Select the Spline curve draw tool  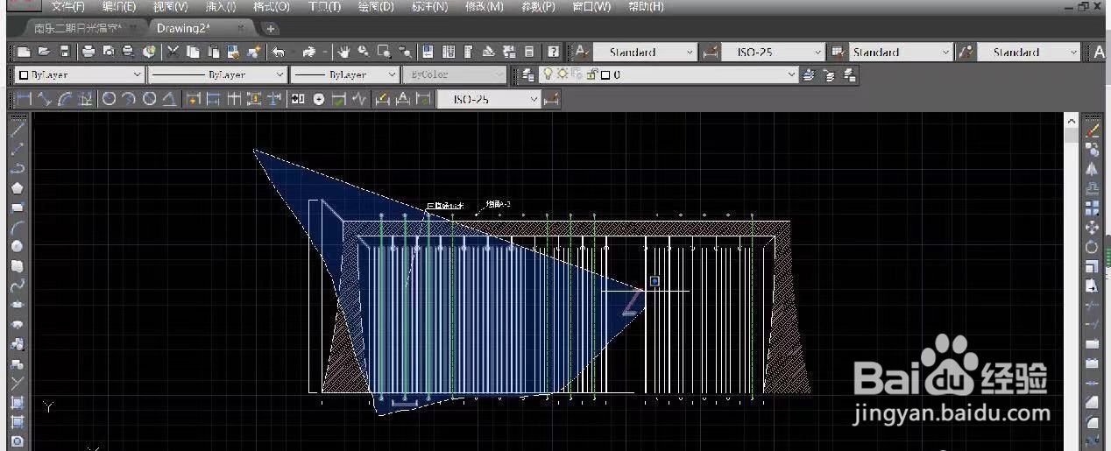coord(17,285)
